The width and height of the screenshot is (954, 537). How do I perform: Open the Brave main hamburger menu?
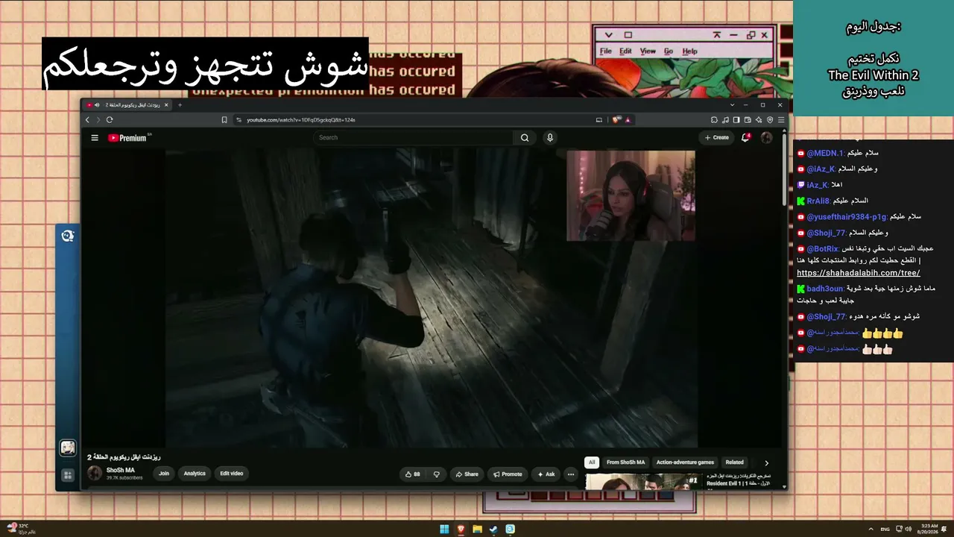780,119
